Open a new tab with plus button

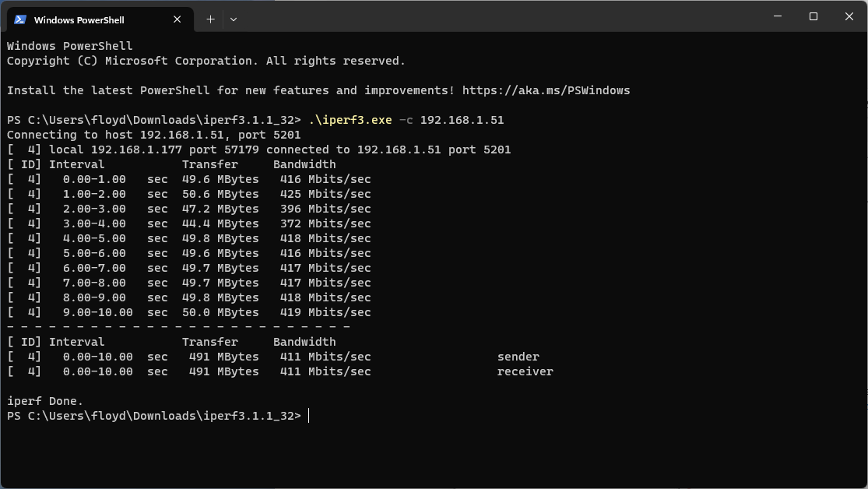(210, 19)
